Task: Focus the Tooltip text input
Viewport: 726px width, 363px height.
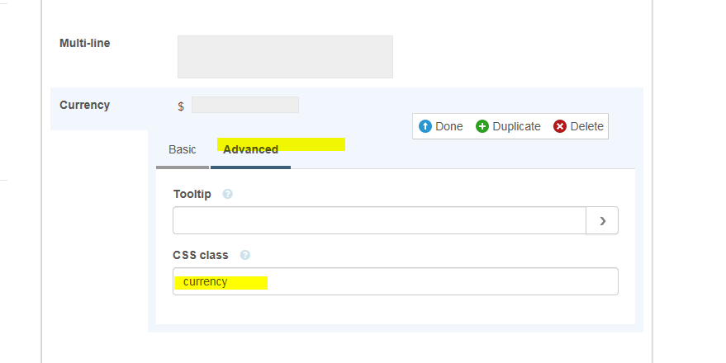Action: [380, 220]
